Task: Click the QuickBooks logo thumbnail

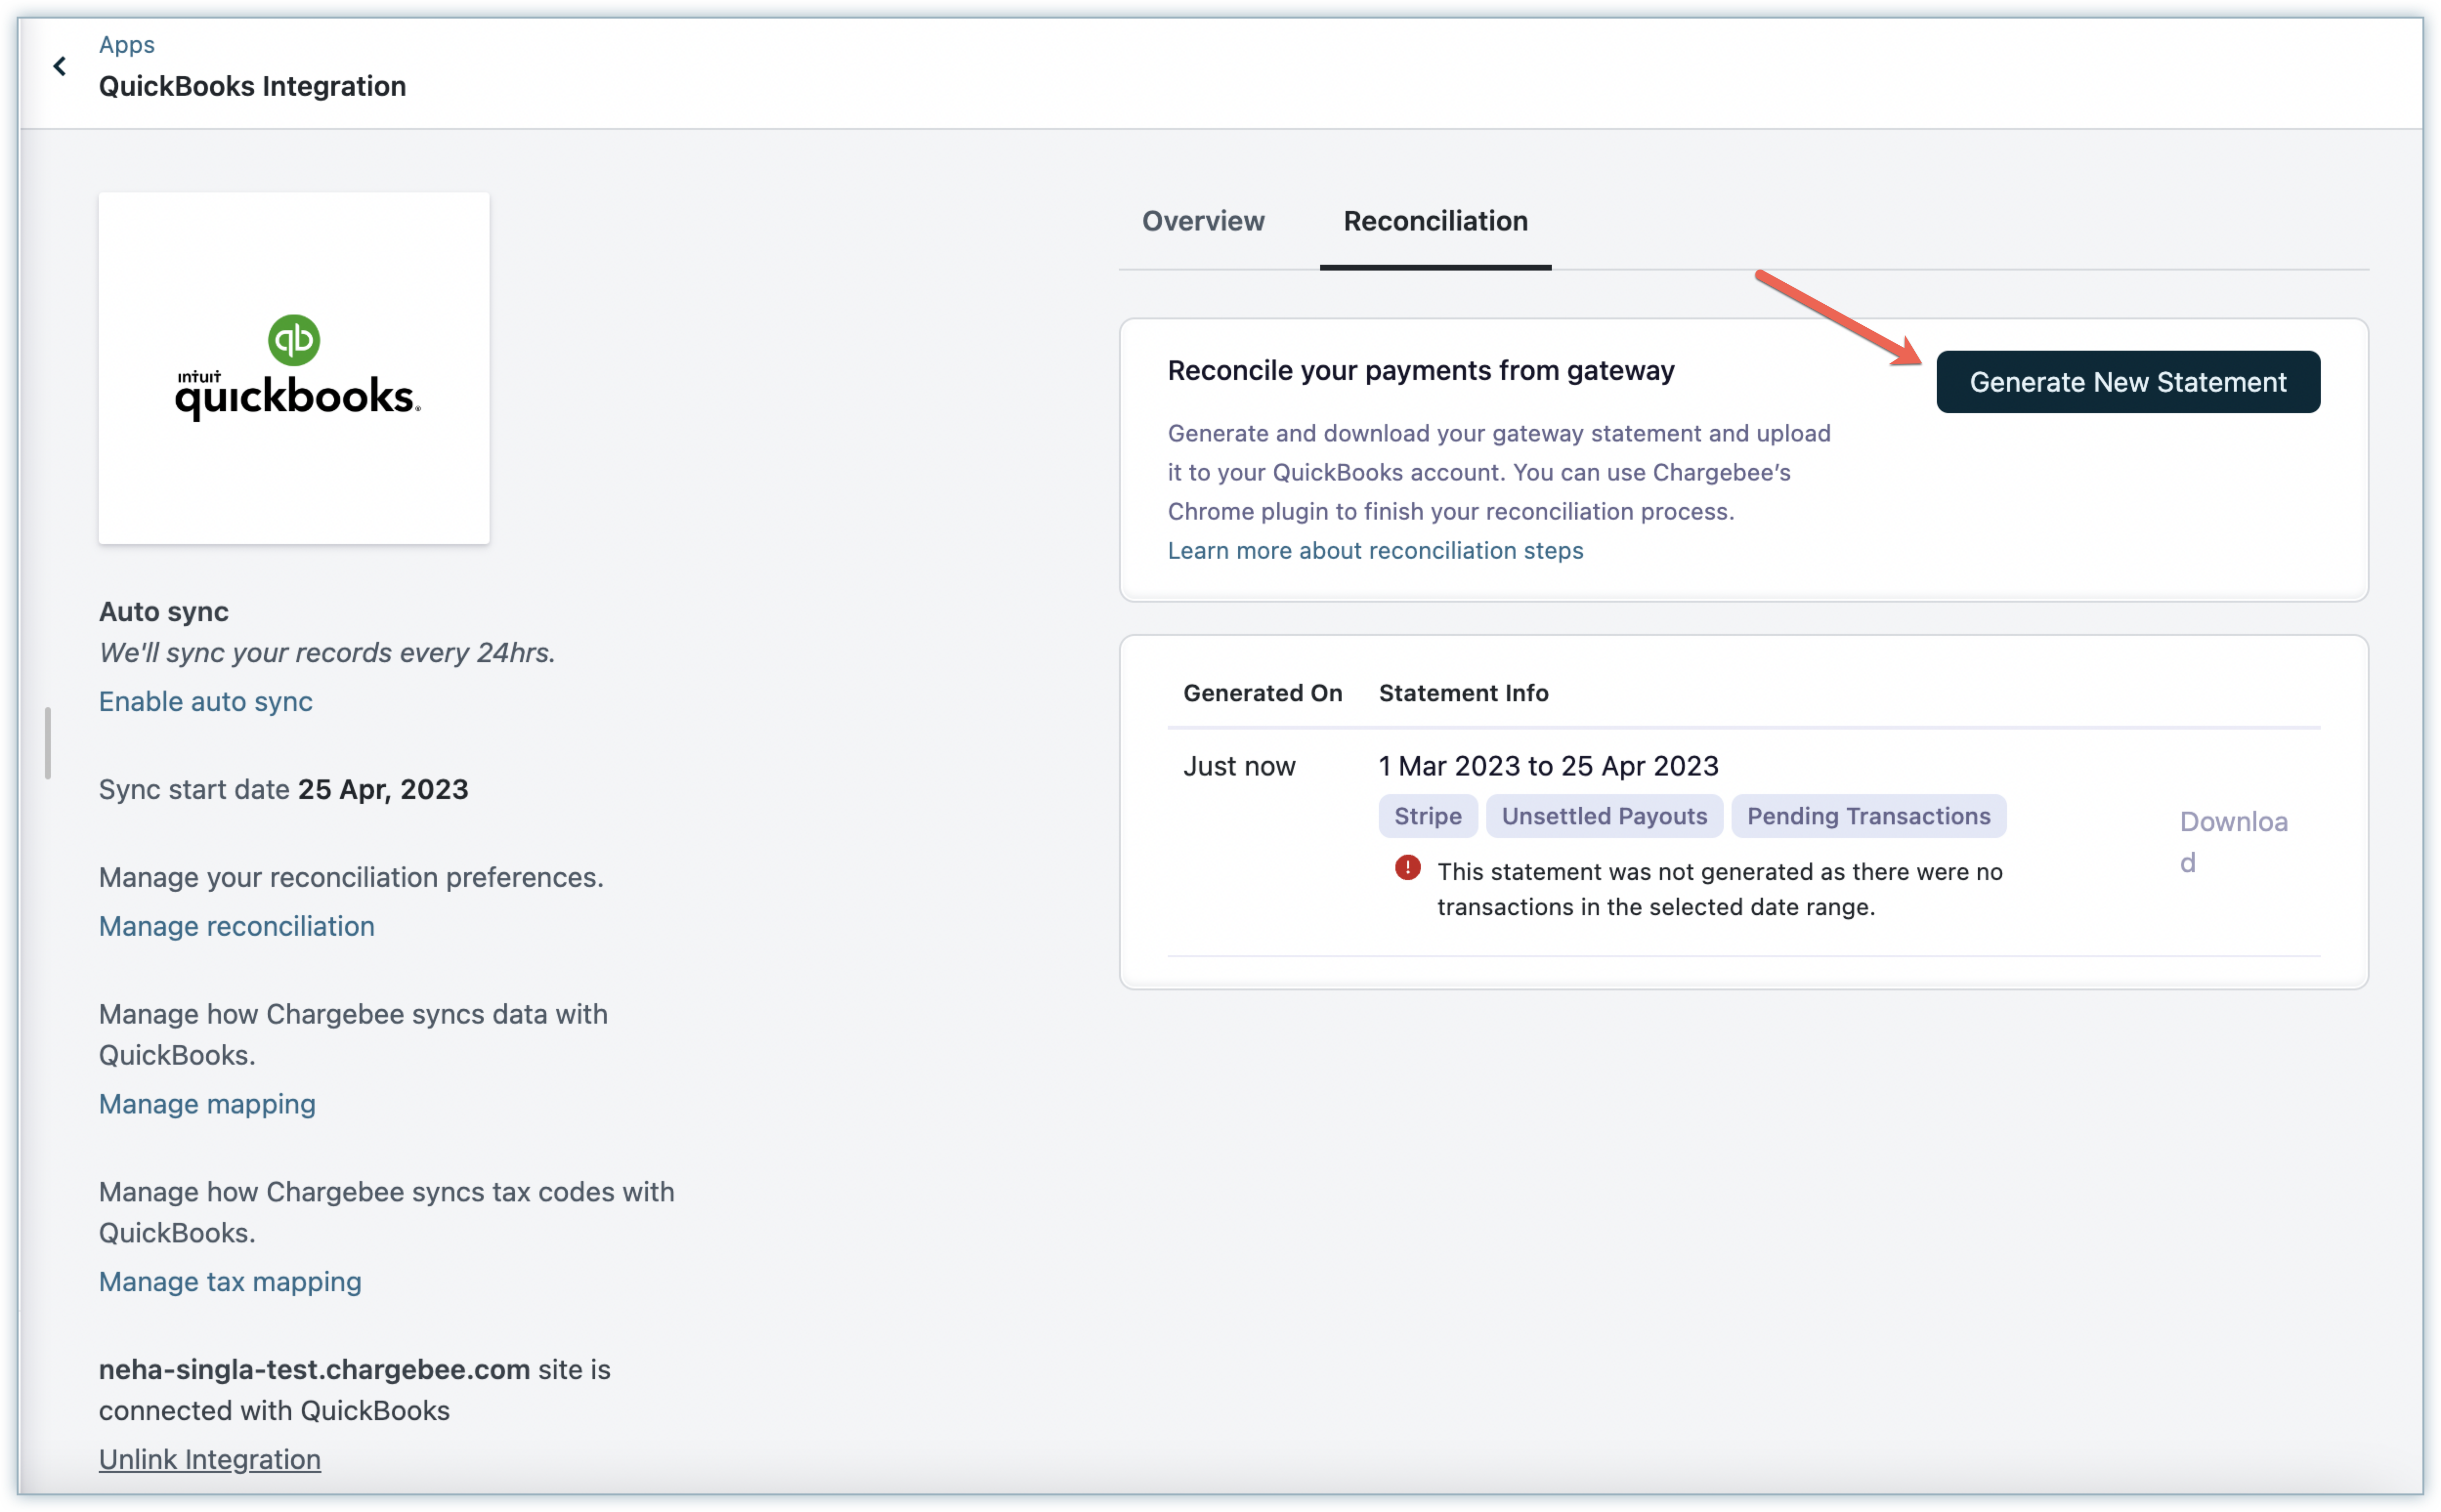Action: 293,368
